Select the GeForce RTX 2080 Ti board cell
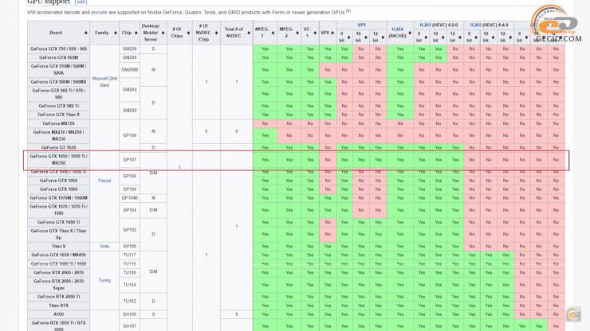This screenshot has width=590, height=331. pos(58,297)
